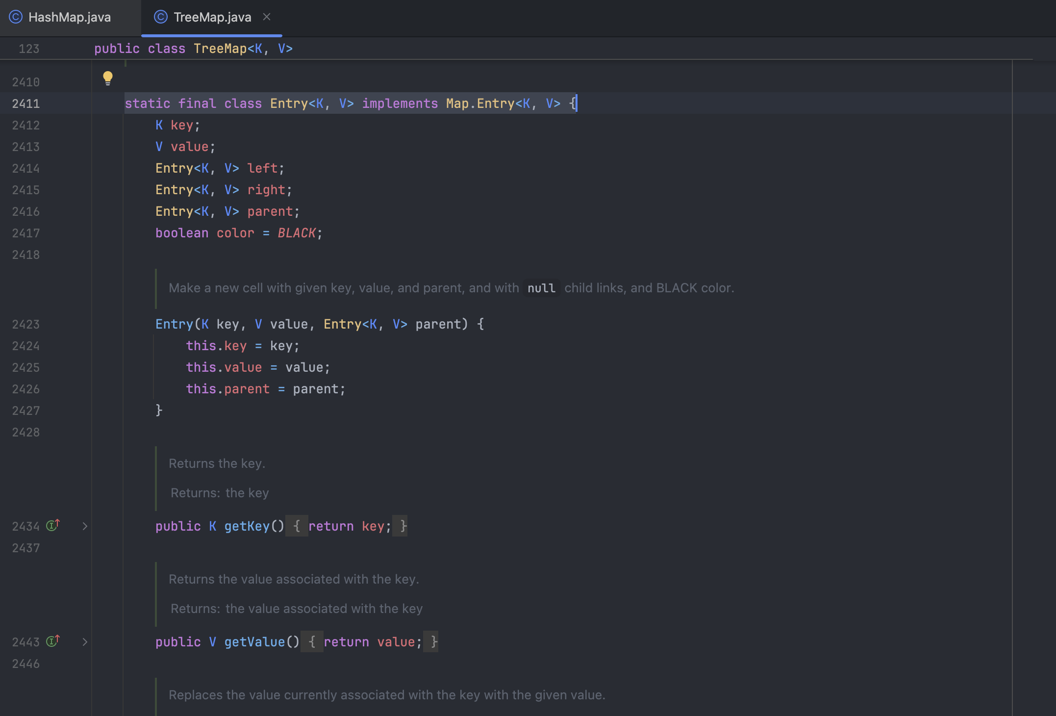Jump to sticky line public class TreeMap
Screen dimensions: 1056x716
click(193, 49)
